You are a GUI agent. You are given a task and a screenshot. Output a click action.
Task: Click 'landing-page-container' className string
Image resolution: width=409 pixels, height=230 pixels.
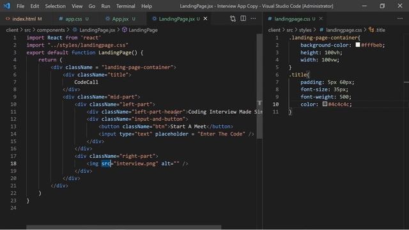(137, 67)
